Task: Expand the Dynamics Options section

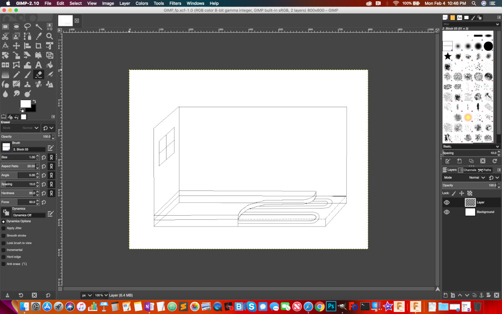Action: coord(4,221)
